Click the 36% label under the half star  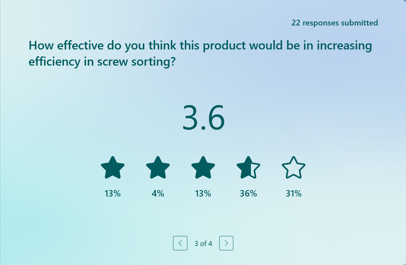(248, 194)
